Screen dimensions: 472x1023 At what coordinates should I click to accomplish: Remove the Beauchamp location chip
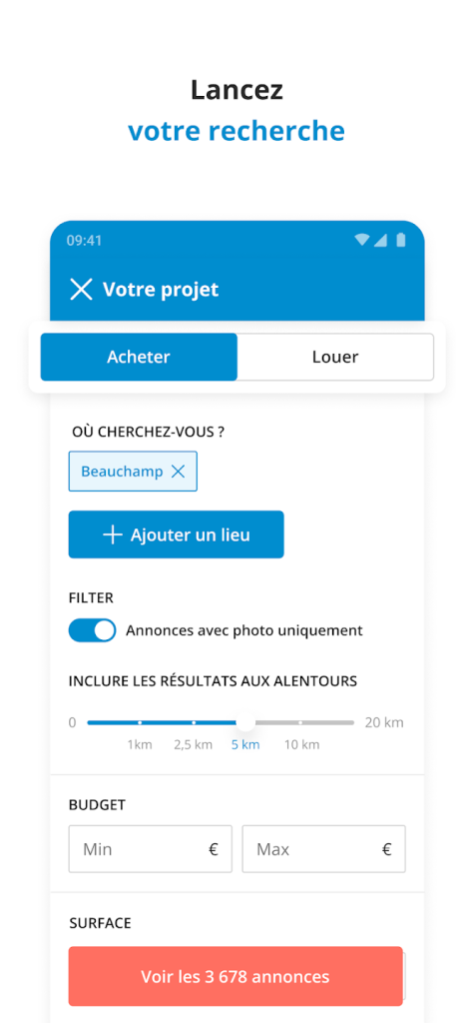pyautogui.click(x=178, y=472)
